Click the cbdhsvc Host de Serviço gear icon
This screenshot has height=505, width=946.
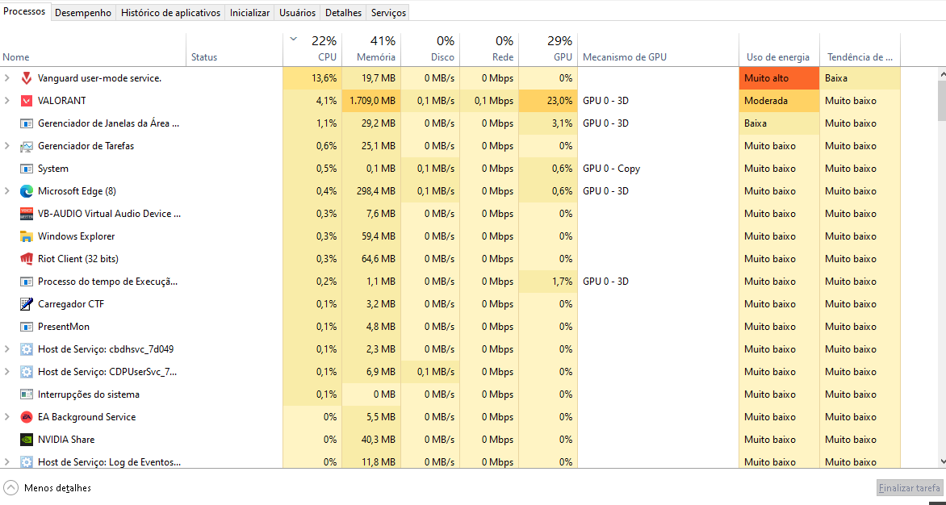[27, 349]
